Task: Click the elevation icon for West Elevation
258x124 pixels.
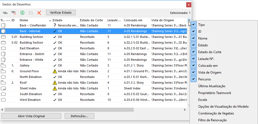Action: point(3,100)
